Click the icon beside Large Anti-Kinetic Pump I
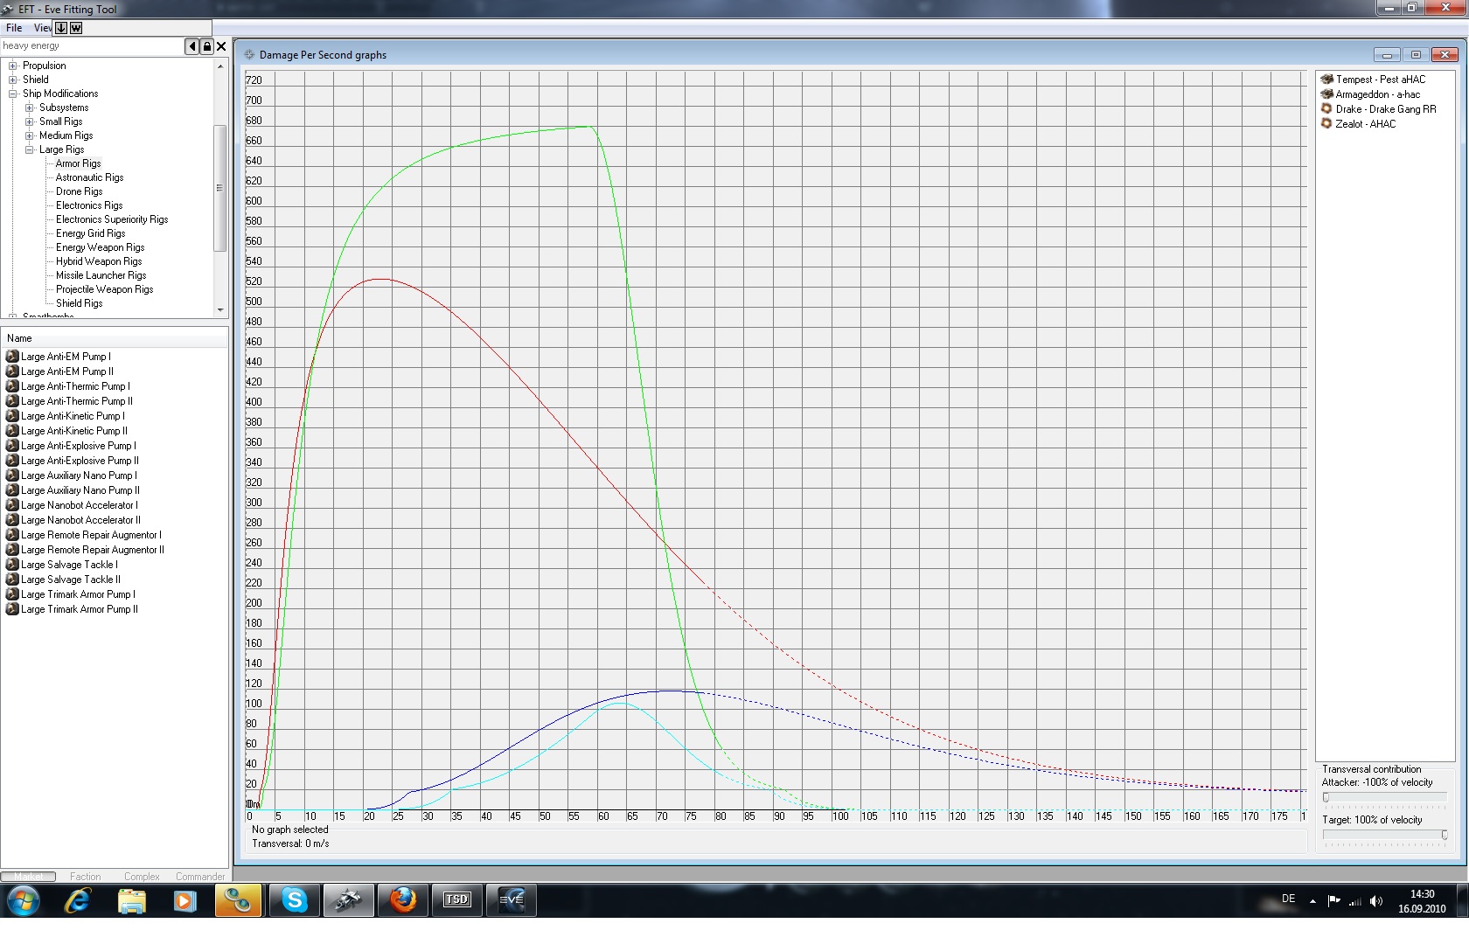This screenshot has width=1469, height=951. point(12,416)
